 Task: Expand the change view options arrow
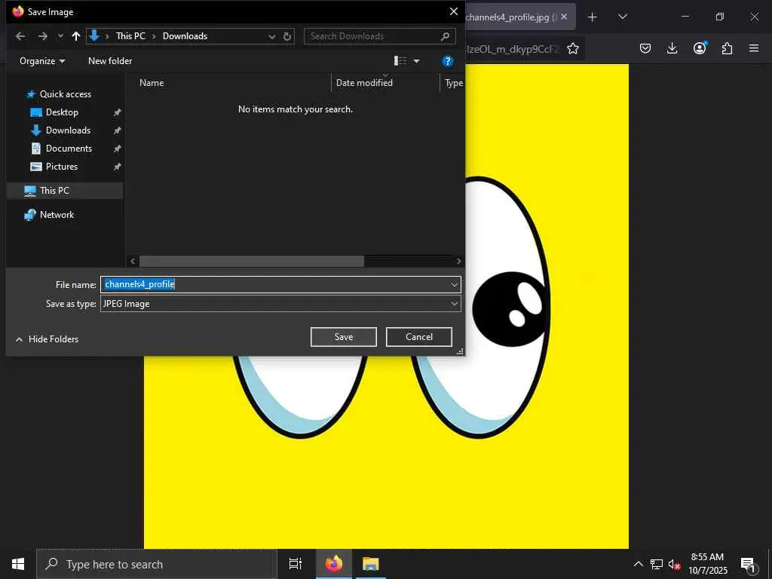[416, 61]
